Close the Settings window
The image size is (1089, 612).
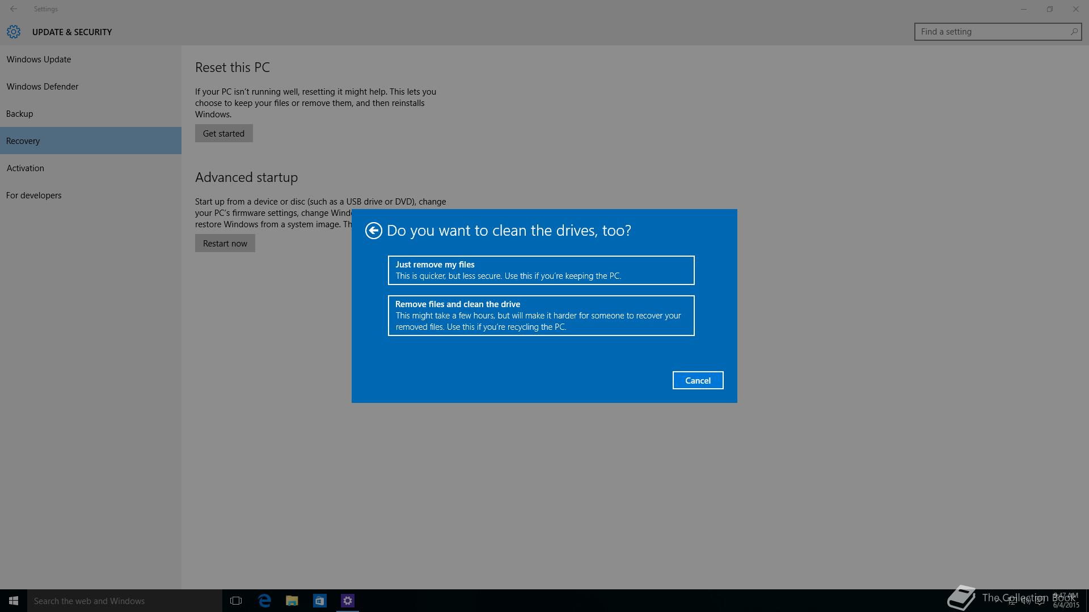pos(1076,9)
